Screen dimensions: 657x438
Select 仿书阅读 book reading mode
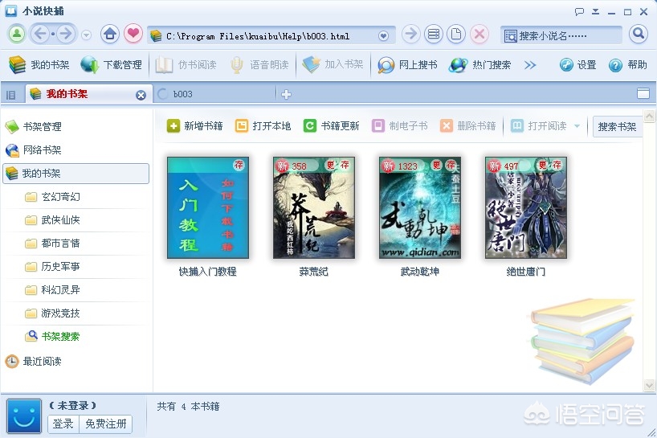[x=186, y=65]
